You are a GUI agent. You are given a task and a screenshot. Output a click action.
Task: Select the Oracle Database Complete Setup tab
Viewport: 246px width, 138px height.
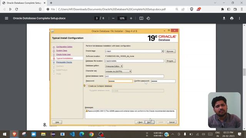23,3
